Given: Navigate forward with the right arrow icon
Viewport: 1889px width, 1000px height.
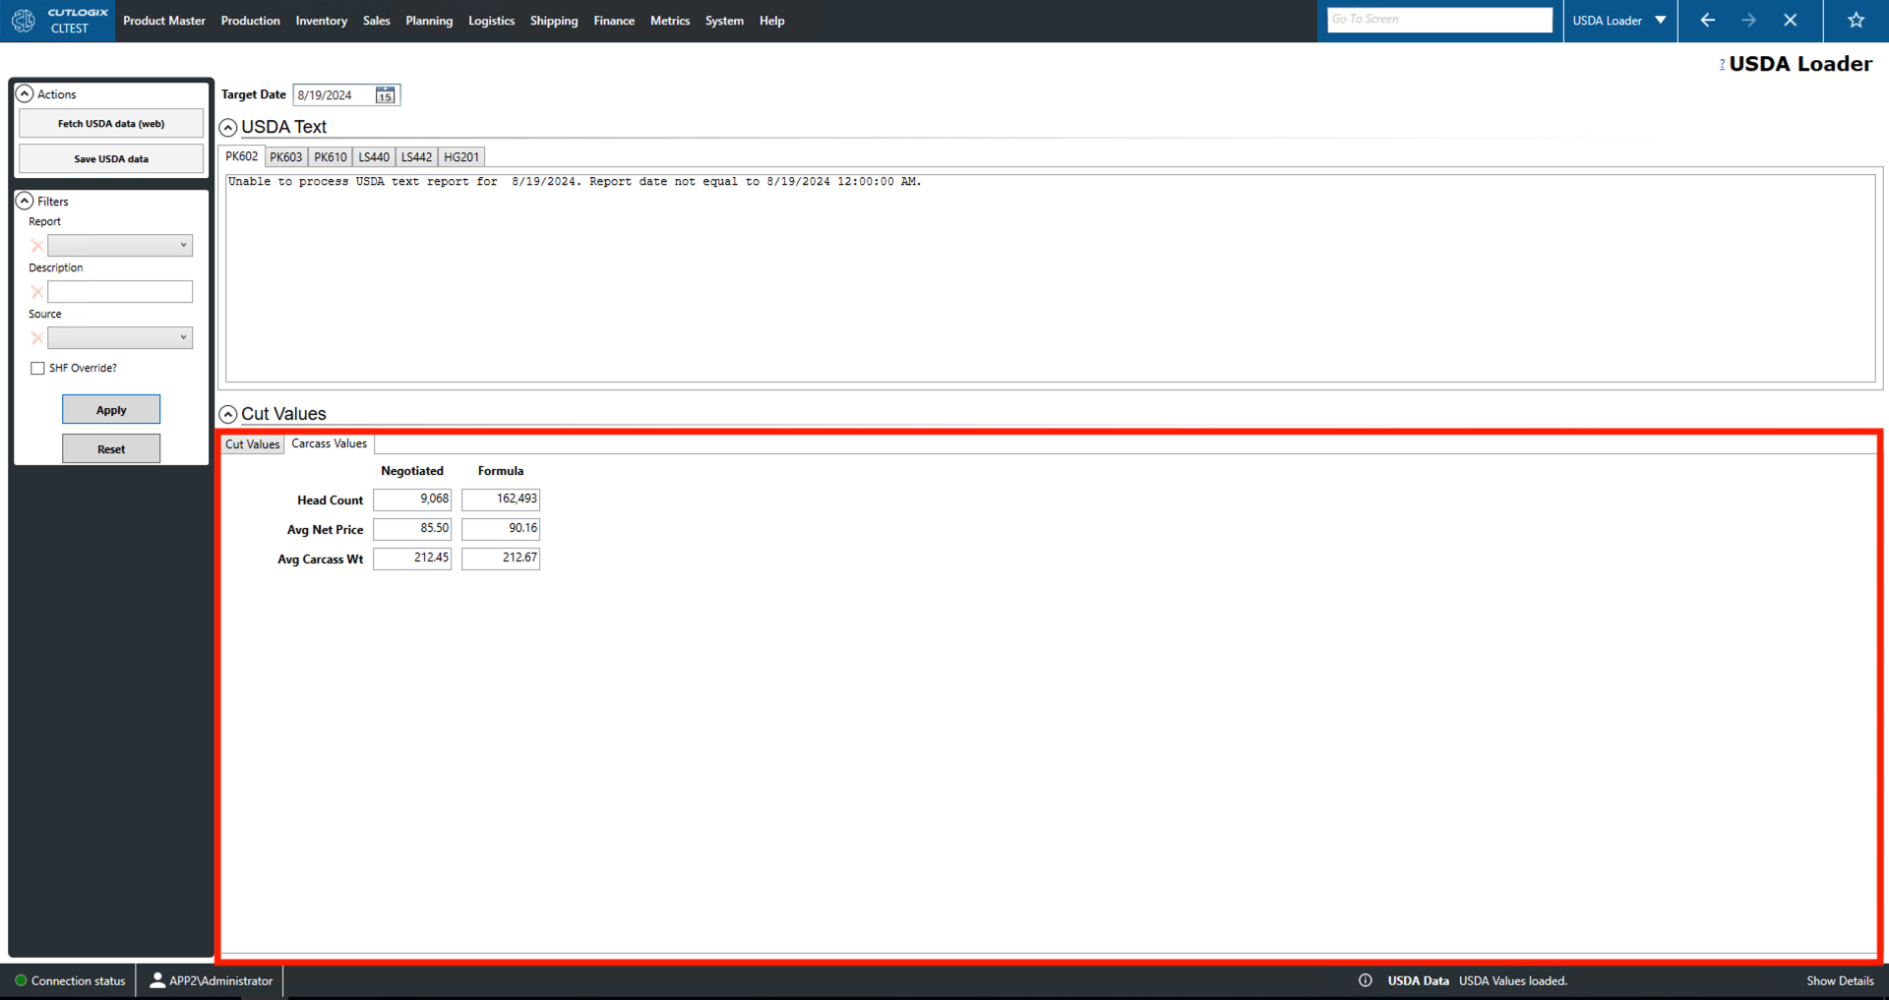Looking at the screenshot, I should (x=1749, y=20).
